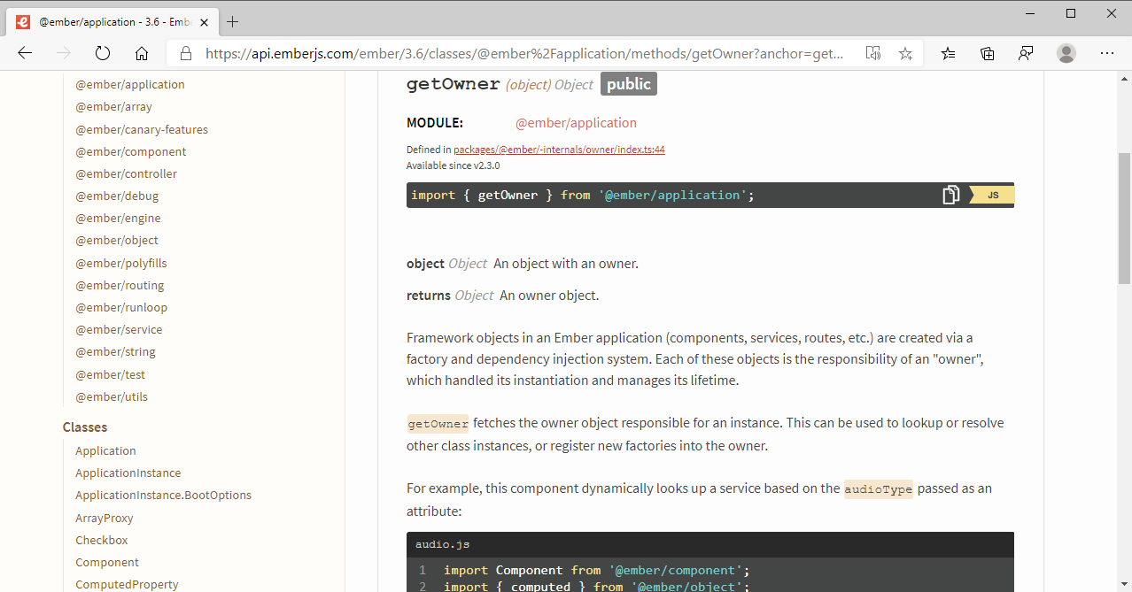This screenshot has width=1132, height=592.
Task: Open the Component class page
Action: pos(107,562)
